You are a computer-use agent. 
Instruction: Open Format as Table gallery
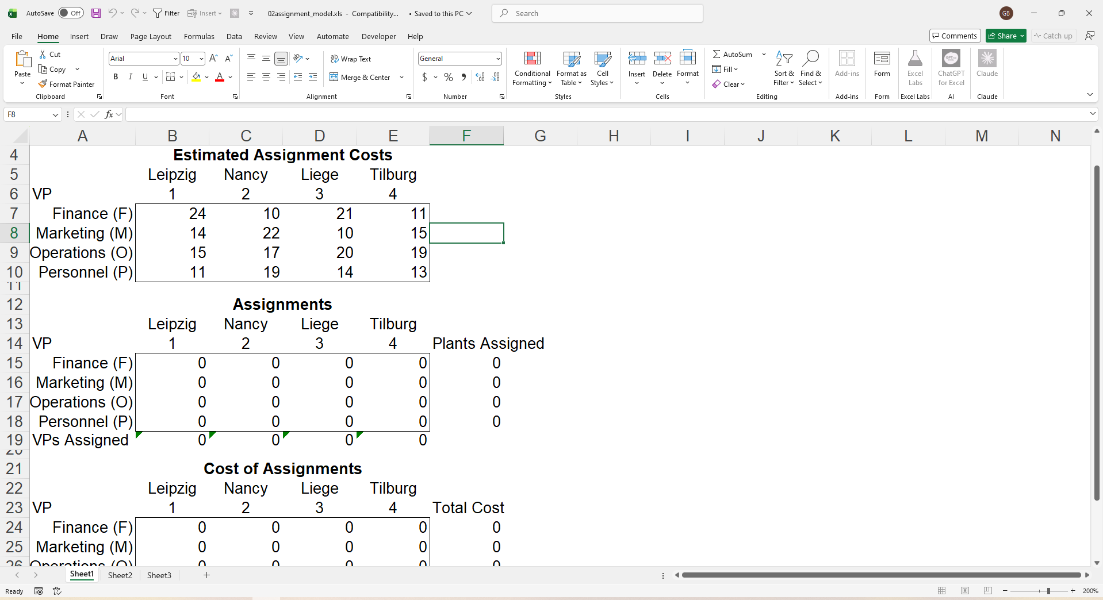(x=572, y=69)
